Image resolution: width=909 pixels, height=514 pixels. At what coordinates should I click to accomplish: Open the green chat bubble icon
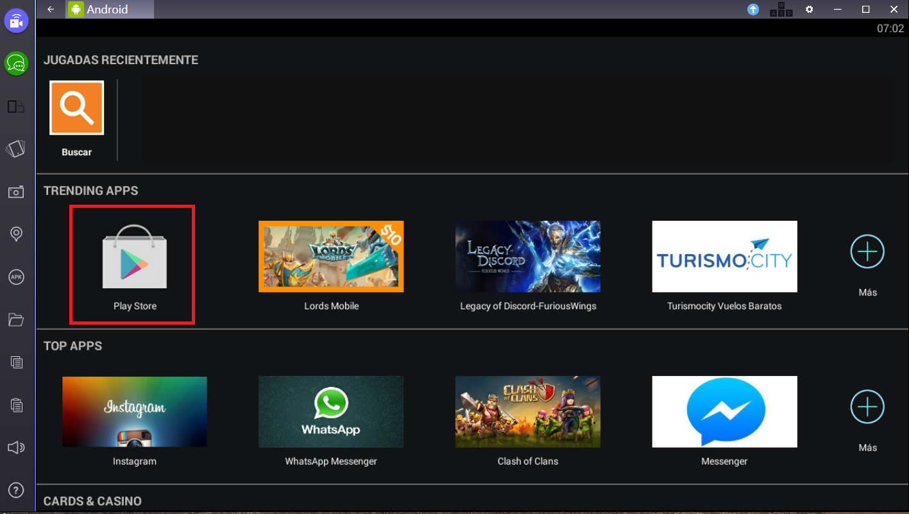click(16, 64)
